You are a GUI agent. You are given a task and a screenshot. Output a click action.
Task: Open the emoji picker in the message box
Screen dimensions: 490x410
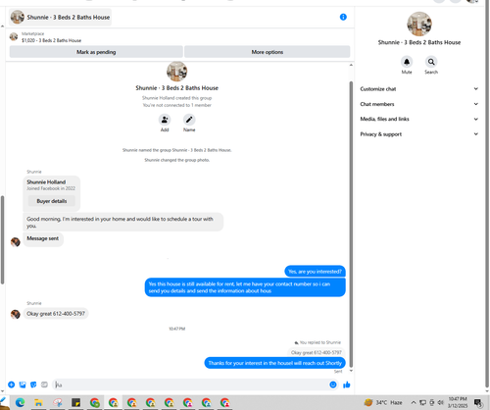point(333,384)
